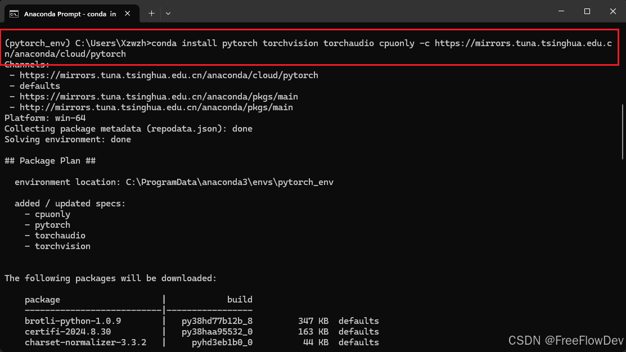Open the terminal profile dropdown chevron
Viewport: 626px width, 352px height.
click(168, 13)
